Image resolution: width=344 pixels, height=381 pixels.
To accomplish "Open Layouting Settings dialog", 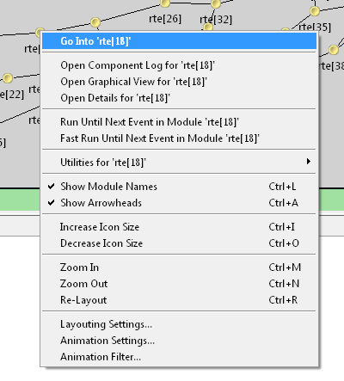I will click(x=179, y=324).
